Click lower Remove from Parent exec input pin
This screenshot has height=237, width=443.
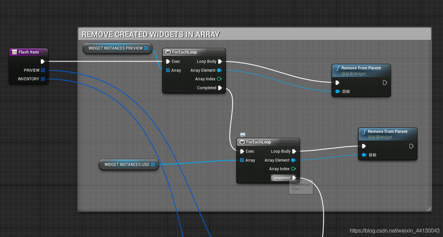364,146
